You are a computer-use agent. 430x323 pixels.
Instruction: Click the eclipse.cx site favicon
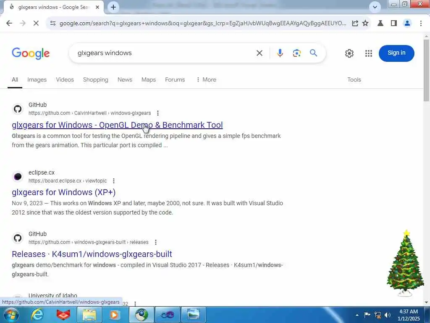coord(18,177)
